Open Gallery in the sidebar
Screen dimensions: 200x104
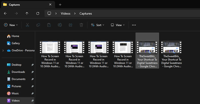(x=13, y=43)
